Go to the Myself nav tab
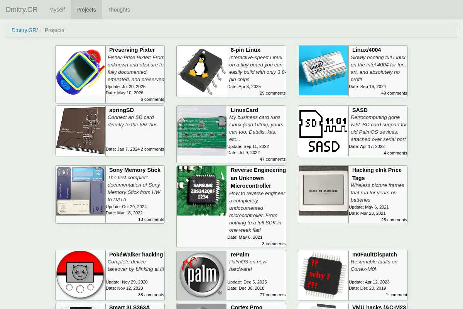This screenshot has height=309, width=463. [x=57, y=10]
